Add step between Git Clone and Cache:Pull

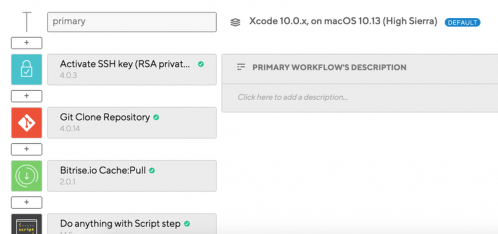(x=27, y=149)
